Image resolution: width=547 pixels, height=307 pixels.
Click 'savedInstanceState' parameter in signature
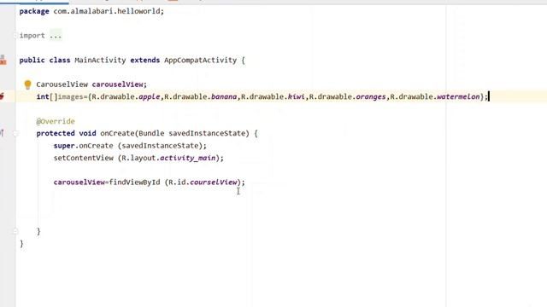pos(207,133)
